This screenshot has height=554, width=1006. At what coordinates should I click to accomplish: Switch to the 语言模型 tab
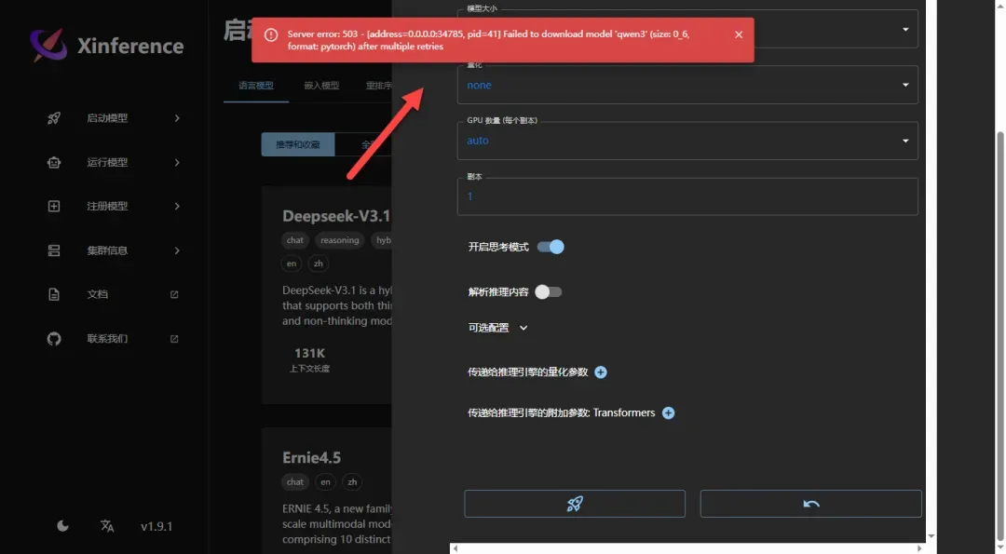pos(256,86)
